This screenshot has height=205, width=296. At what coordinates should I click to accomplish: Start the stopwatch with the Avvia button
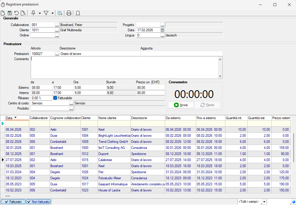(x=181, y=105)
